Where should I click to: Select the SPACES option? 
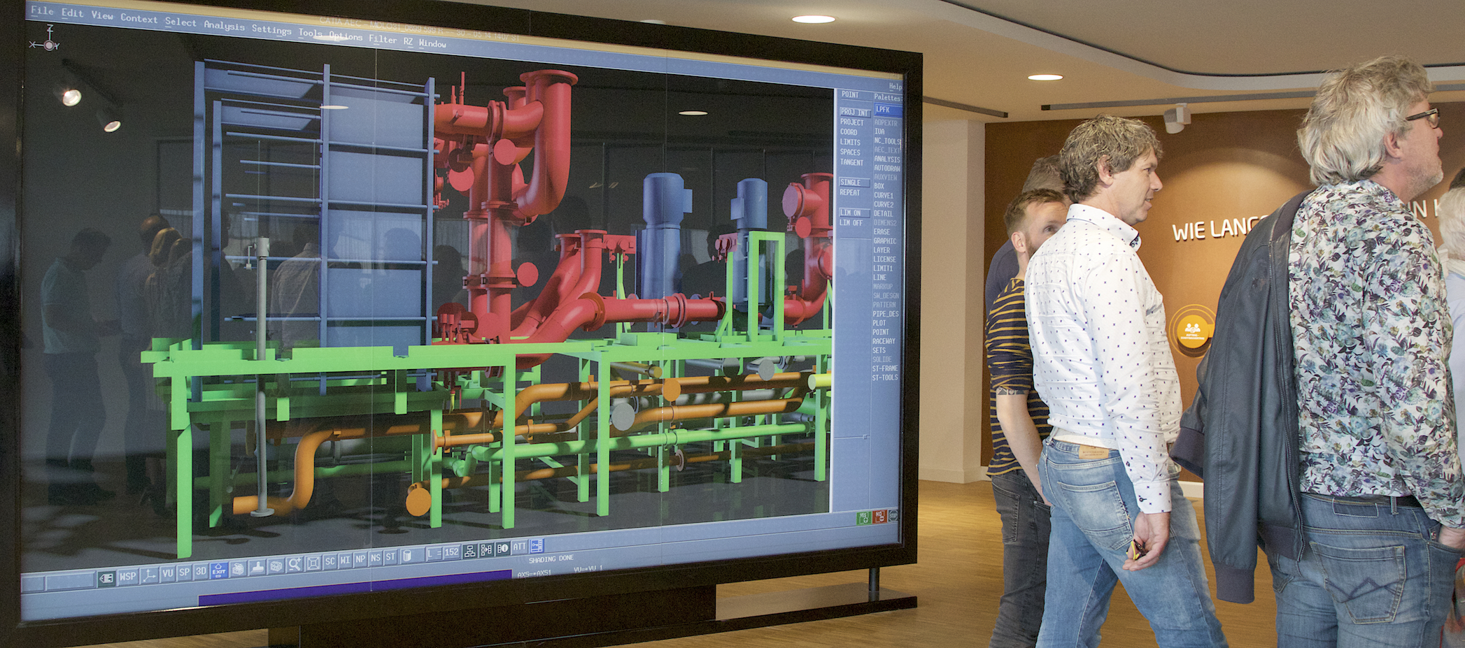pyautogui.click(x=850, y=152)
